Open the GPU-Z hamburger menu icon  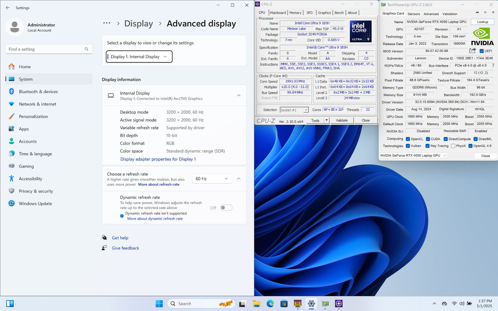pos(493,12)
